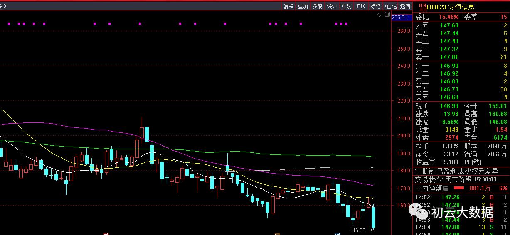This screenshot has width=510, height=235.
Task: Select the 卖一 147.01 order row
Action: pyautogui.click(x=461, y=57)
